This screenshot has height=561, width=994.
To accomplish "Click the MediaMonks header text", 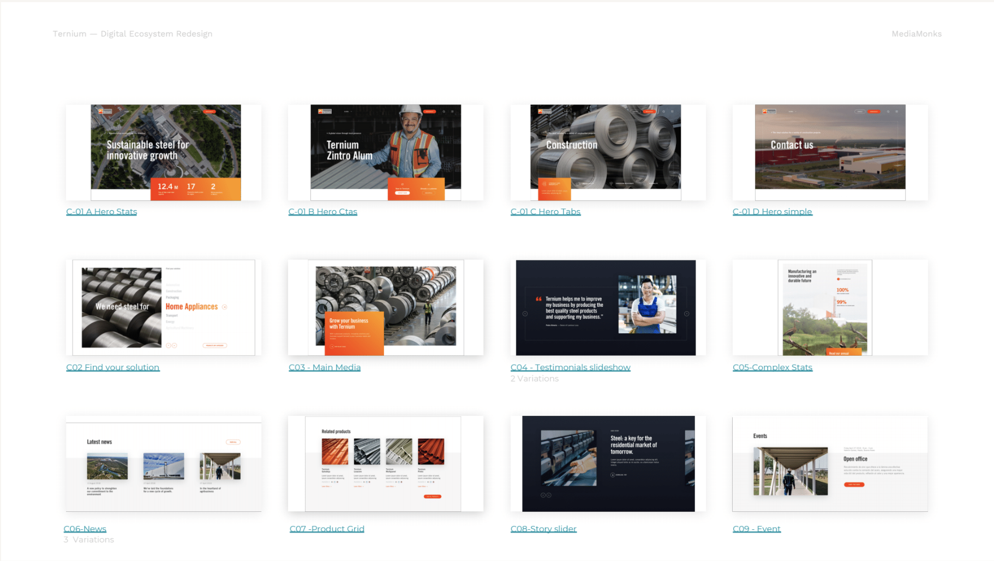I will click(x=917, y=34).
